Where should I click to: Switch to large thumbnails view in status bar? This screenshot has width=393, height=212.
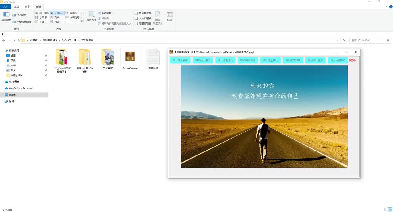coord(390,210)
